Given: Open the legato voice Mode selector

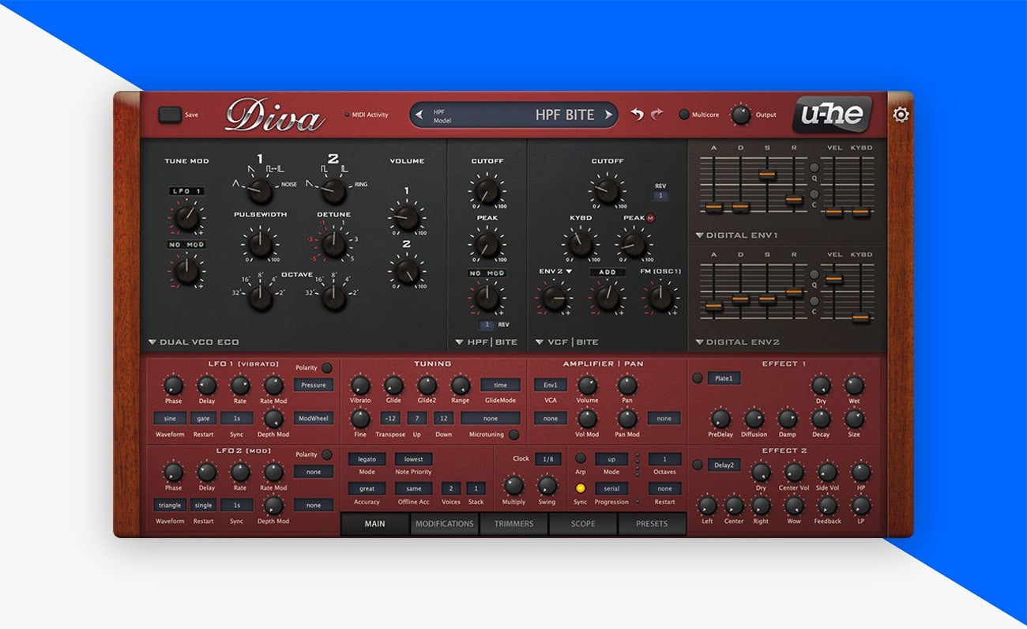Looking at the screenshot, I should tap(367, 458).
